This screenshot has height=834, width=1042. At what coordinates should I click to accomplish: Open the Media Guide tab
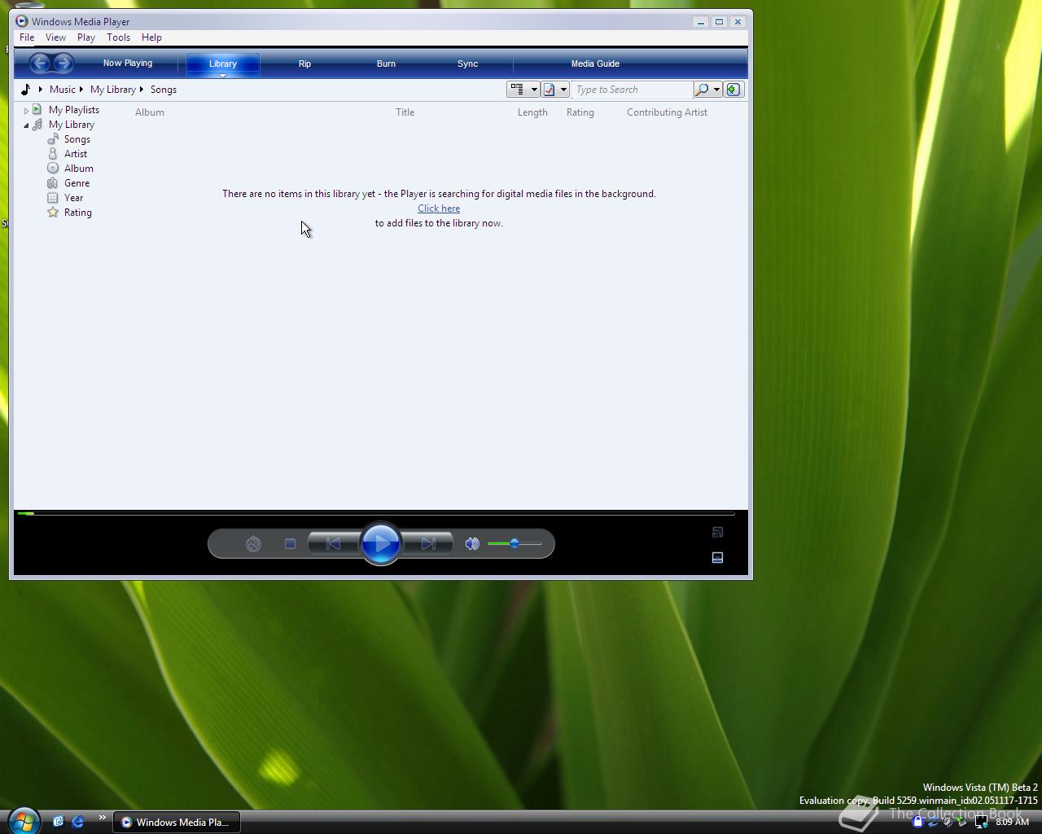(595, 64)
